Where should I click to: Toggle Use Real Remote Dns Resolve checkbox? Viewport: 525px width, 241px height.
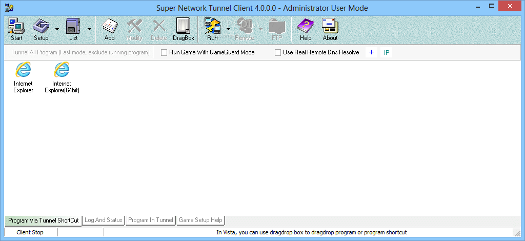(278, 52)
